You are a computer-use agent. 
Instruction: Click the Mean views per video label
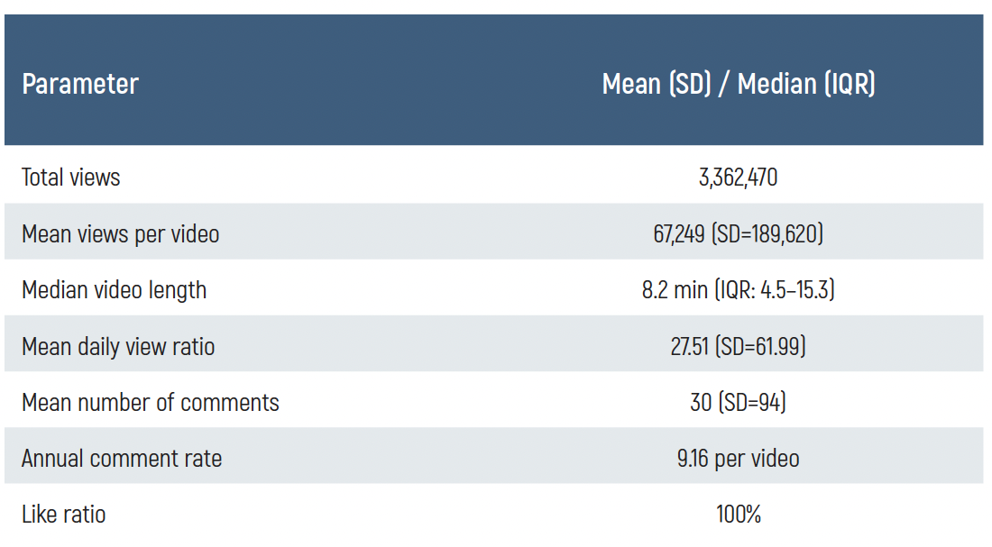click(x=121, y=234)
